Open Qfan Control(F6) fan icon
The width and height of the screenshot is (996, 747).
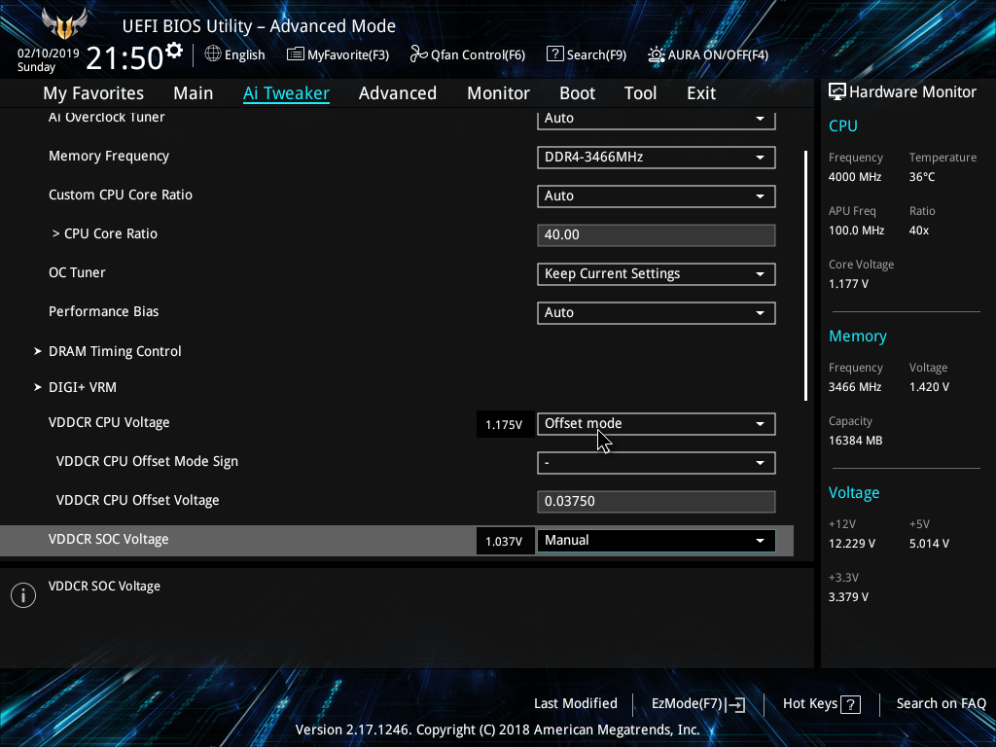pos(418,54)
